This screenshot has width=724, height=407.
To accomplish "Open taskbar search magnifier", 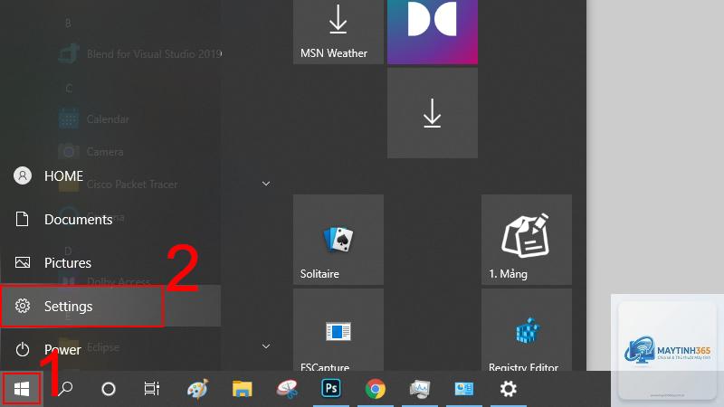I will pyautogui.click(x=65, y=389).
